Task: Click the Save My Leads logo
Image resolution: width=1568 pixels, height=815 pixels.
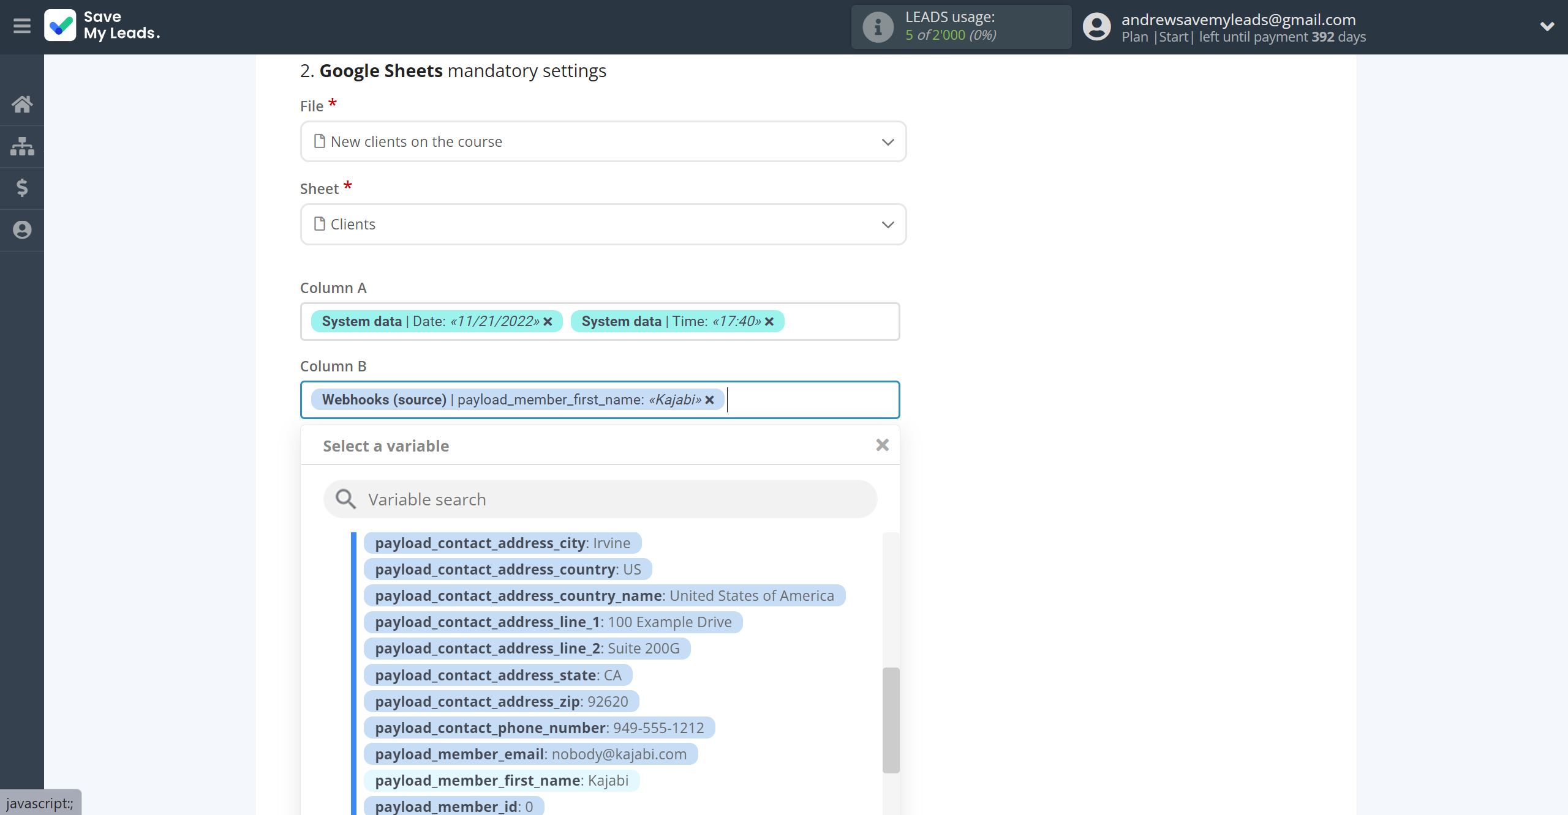Action: tap(102, 26)
